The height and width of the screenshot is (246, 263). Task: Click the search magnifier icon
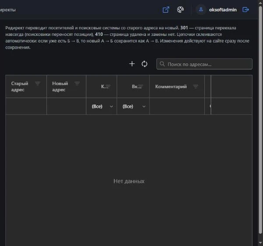pos(162,64)
